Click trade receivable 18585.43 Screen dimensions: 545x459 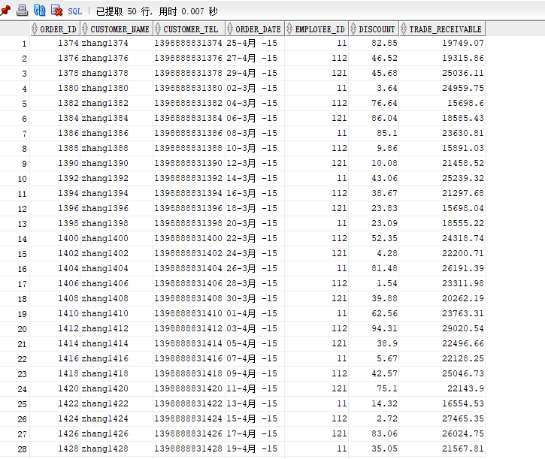pyautogui.click(x=442, y=118)
